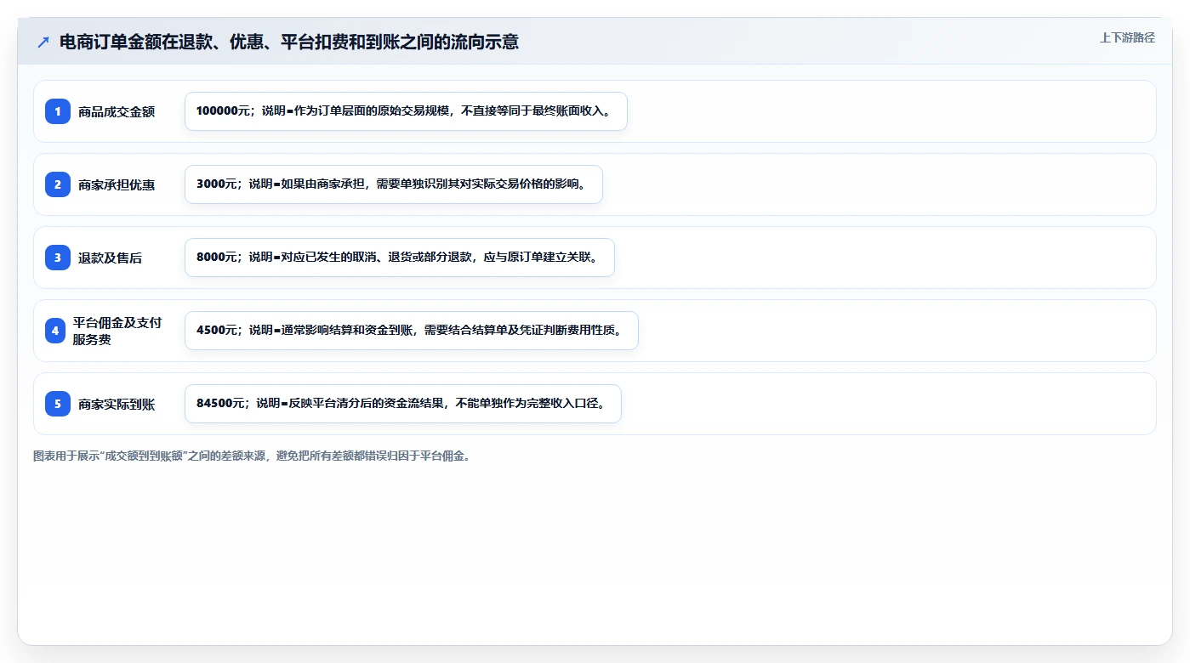Open the 3000元 description box

click(394, 184)
